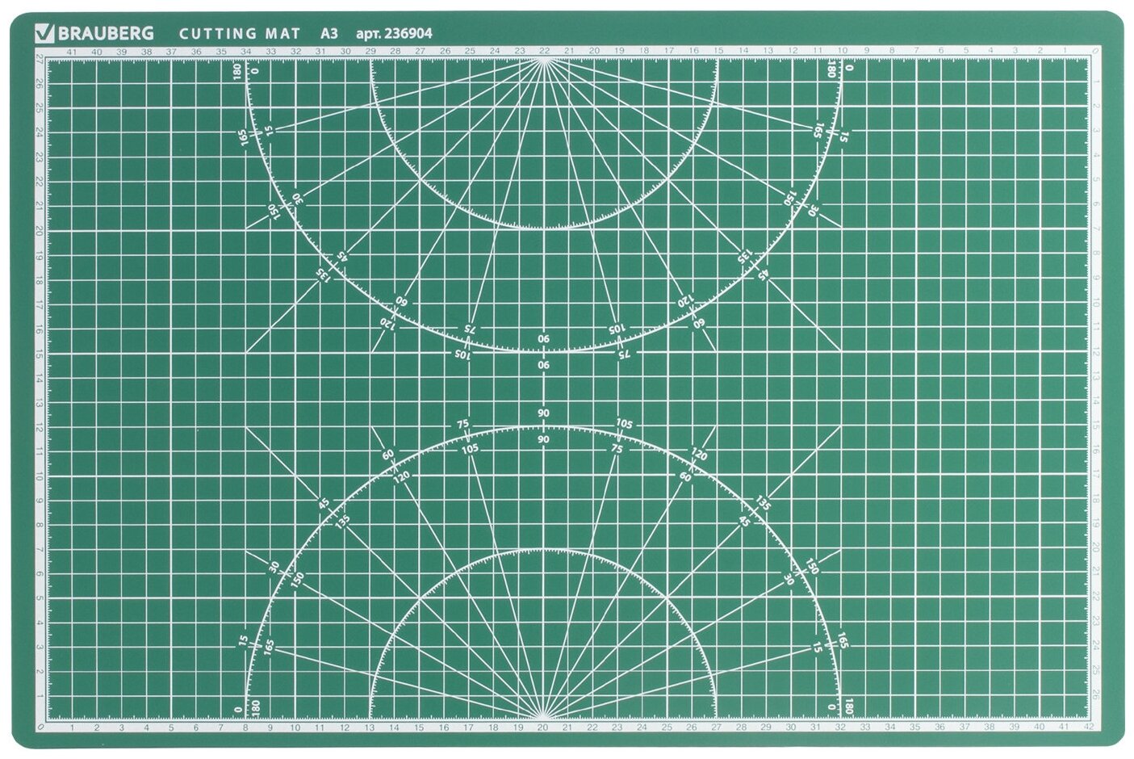The image size is (1134, 759).
Task: Click number 27 on the left ruler
Action: [x=40, y=57]
